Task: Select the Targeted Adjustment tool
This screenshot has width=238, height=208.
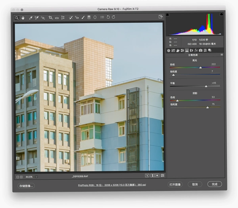Action: (43, 18)
